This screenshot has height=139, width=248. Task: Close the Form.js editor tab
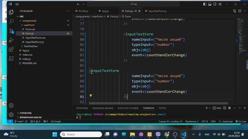coord(139,11)
